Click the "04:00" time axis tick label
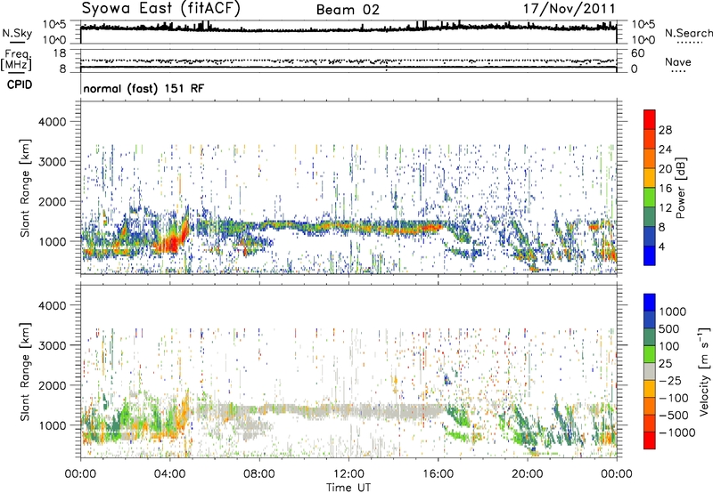Image resolution: width=713 pixels, height=493 pixels. click(x=169, y=473)
